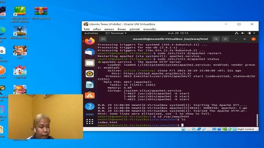Click the terminal search icon

coord(216,39)
